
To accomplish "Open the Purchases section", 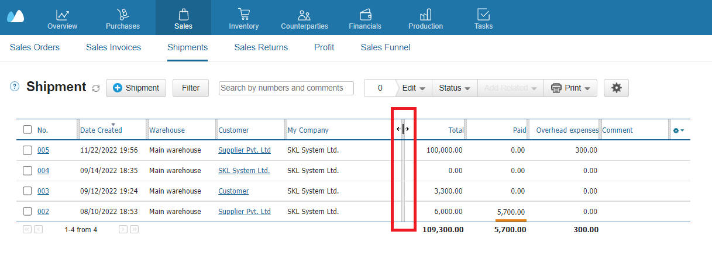I will [x=123, y=18].
